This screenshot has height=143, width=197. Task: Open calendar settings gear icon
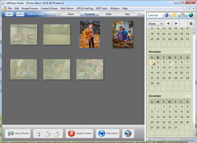[x=191, y=24]
